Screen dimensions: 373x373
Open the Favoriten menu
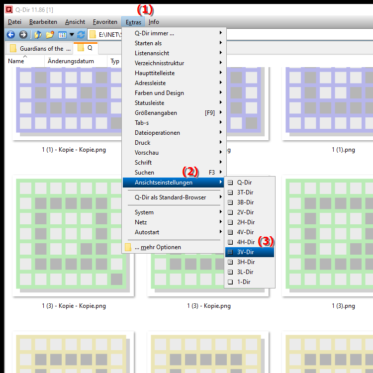[105, 22]
